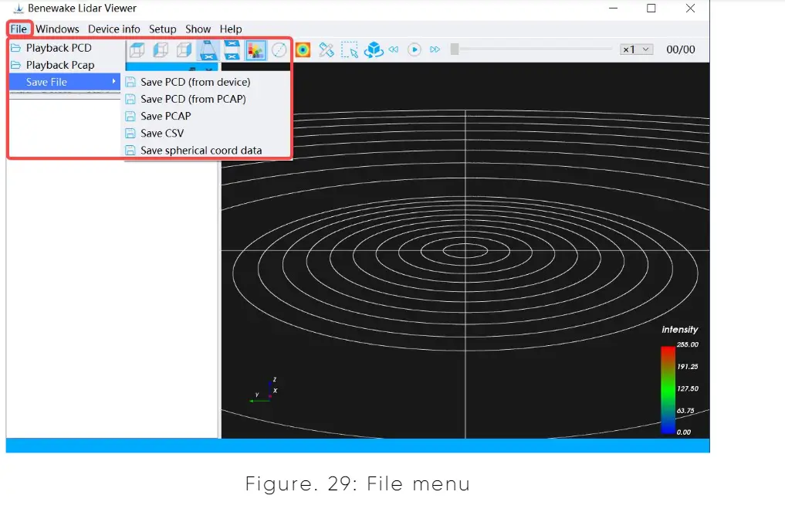The width and height of the screenshot is (785, 512).
Task: Click the playback progress slider handle
Action: point(455,49)
